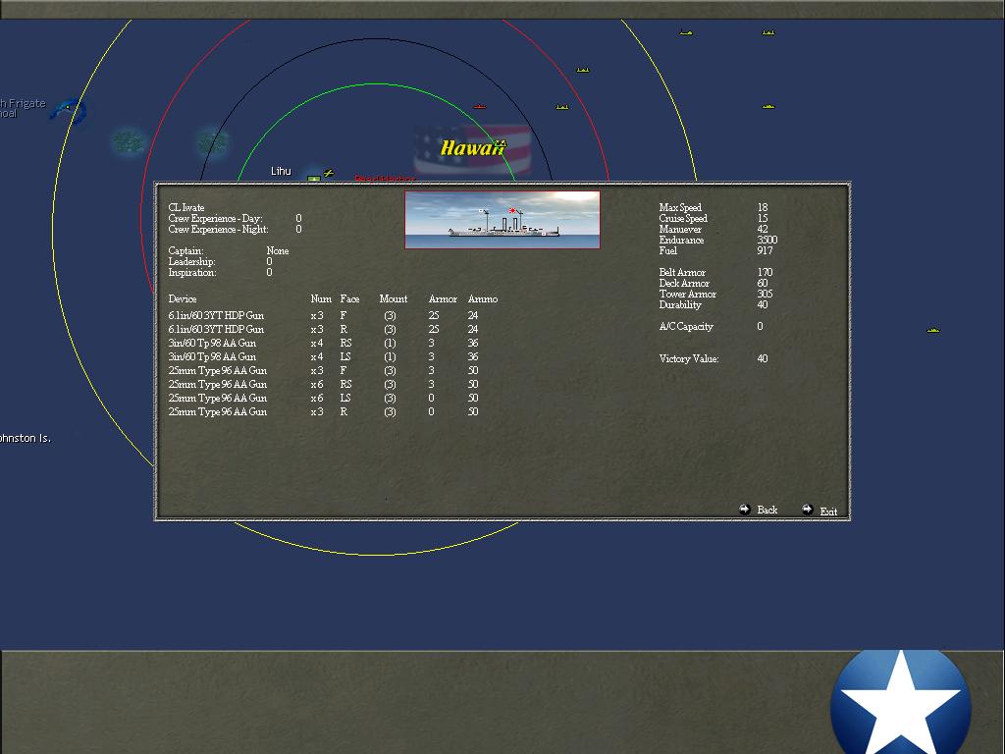Click the Back text label
The image size is (1005, 754).
pyautogui.click(x=767, y=511)
